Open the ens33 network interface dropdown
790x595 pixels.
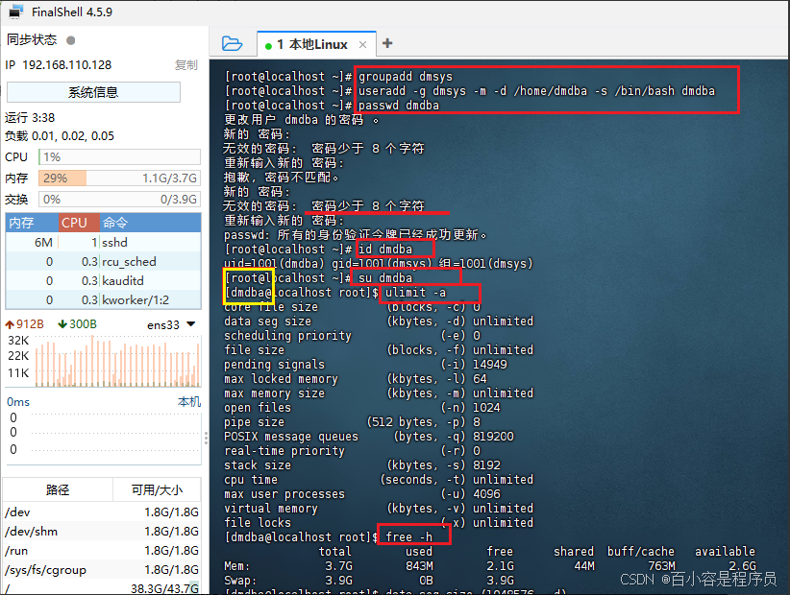171,324
